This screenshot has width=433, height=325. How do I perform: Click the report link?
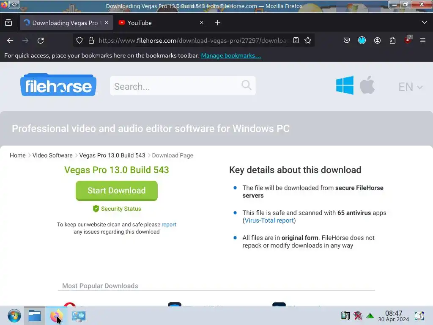[169, 224]
